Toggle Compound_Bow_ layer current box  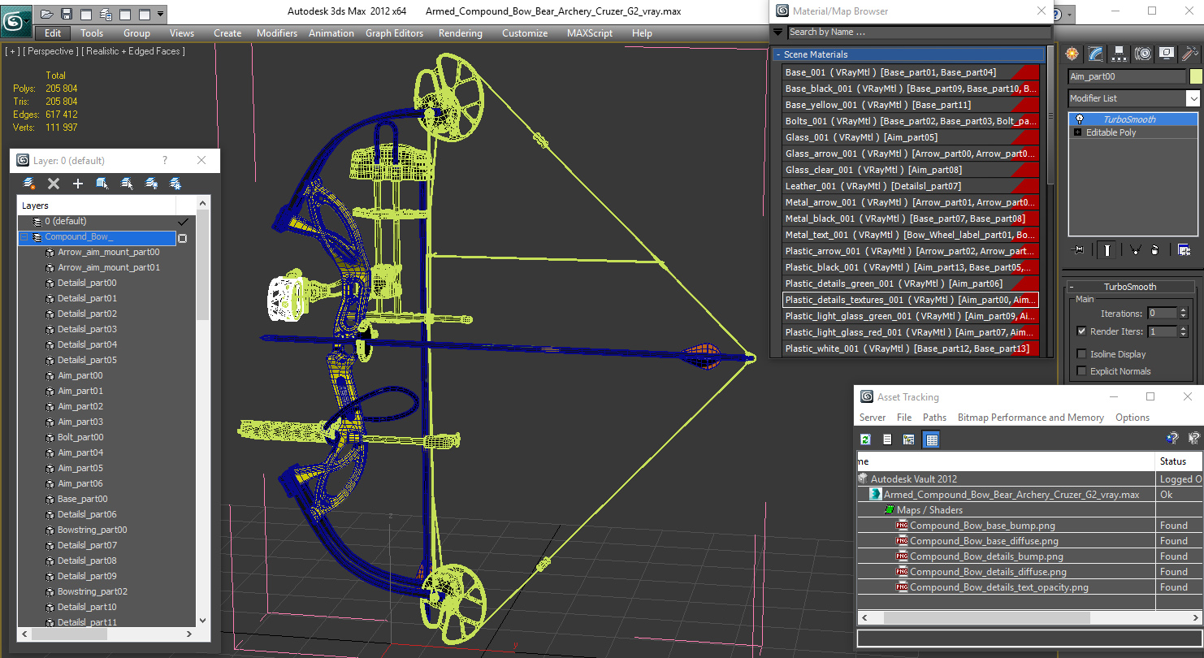point(183,238)
